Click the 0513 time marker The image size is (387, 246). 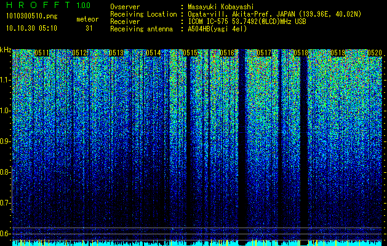(x=116, y=53)
